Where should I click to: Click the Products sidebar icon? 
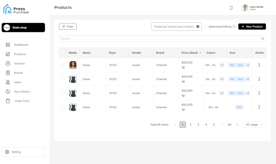8,54
